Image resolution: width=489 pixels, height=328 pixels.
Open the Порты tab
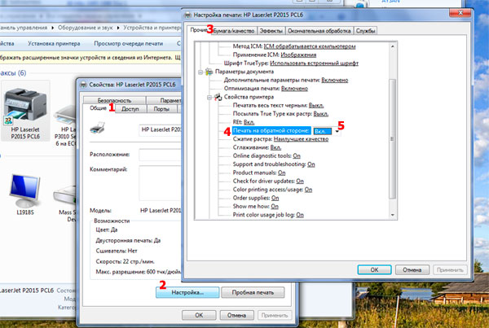click(161, 109)
